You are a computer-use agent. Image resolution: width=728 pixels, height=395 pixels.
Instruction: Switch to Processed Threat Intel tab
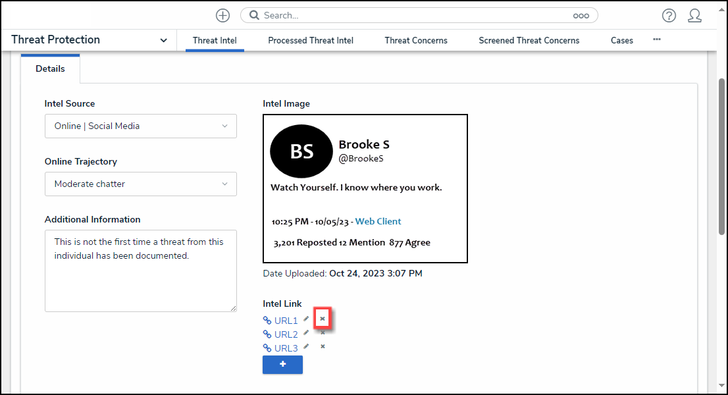[311, 40]
